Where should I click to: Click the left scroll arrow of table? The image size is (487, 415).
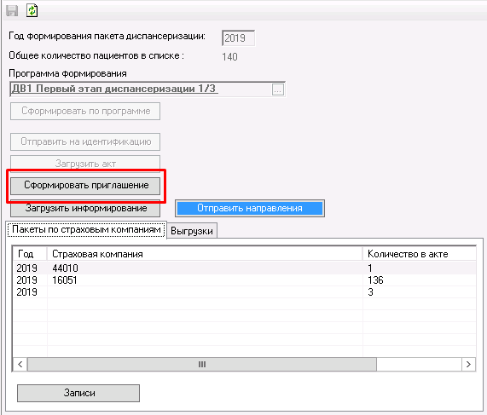(20, 364)
